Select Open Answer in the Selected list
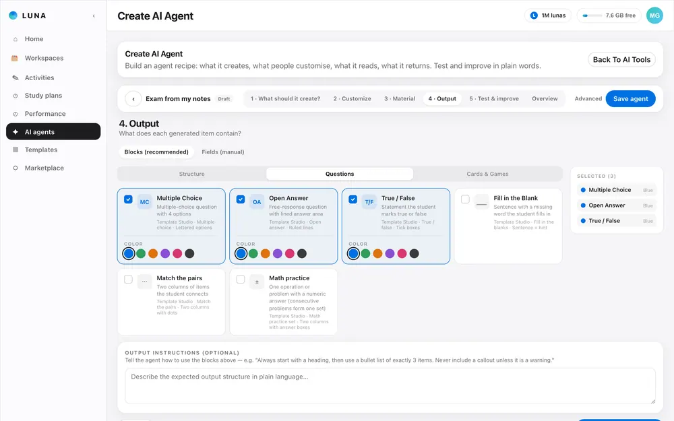674x421 pixels. 617,205
